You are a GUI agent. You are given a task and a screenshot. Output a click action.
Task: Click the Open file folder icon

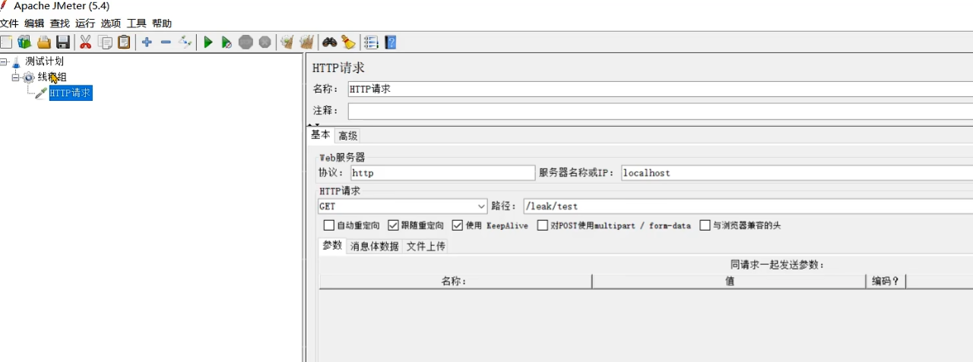click(44, 42)
